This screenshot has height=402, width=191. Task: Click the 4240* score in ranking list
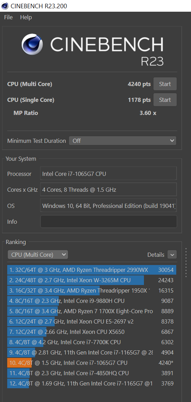click(166, 363)
